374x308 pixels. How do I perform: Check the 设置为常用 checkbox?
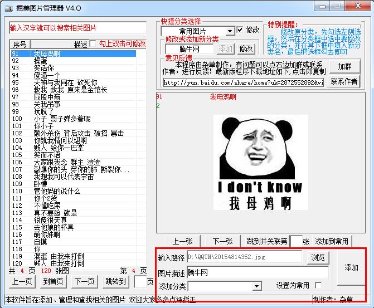318,286
